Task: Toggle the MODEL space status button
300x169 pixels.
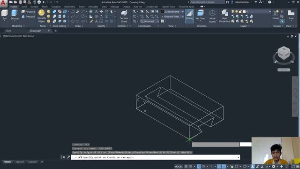Action: (x=179, y=167)
